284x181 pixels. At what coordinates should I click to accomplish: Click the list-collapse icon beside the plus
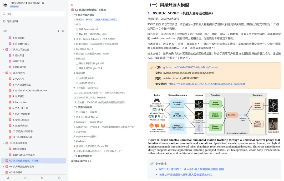(63, 31)
